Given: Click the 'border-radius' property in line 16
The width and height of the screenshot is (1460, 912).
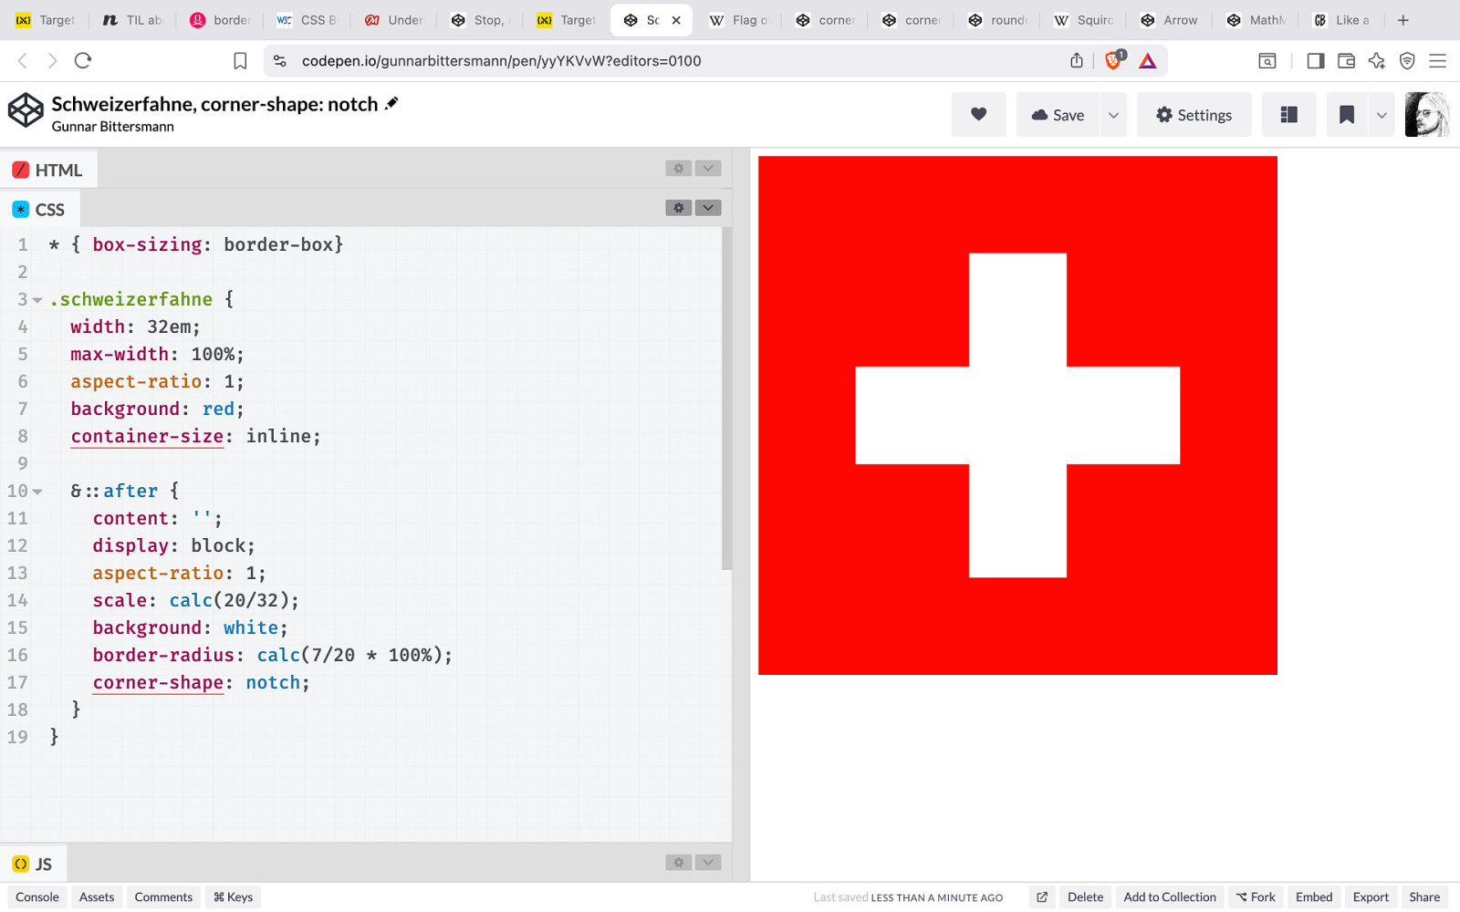Looking at the screenshot, I should pos(163,656).
